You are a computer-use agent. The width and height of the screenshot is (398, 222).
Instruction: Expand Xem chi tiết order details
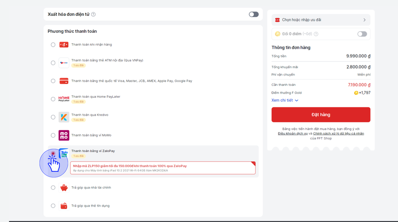tap(285, 100)
